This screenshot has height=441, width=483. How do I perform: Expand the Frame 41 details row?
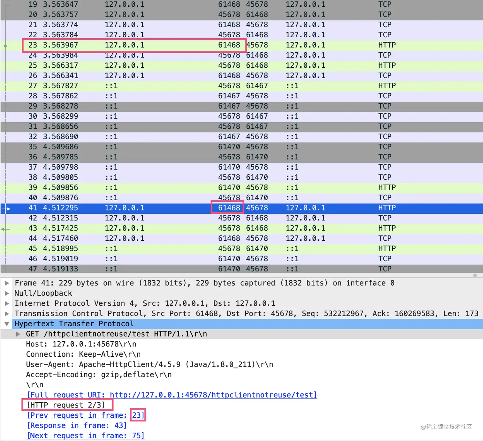7,283
